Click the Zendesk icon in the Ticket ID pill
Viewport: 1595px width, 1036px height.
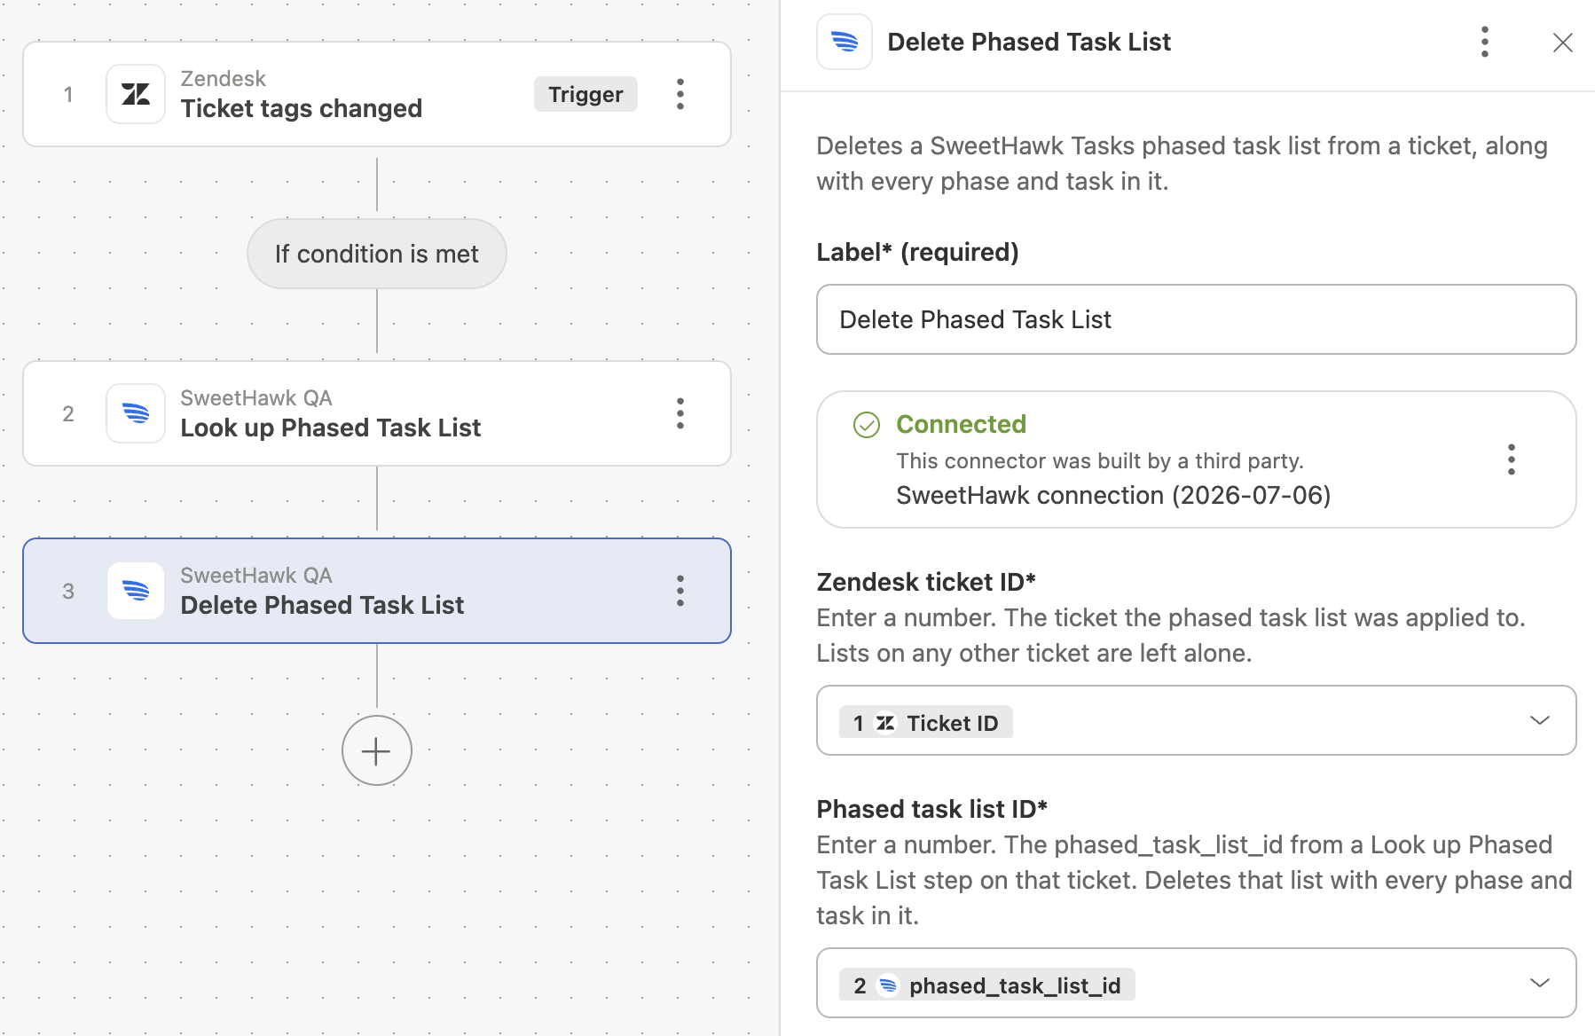(x=885, y=723)
